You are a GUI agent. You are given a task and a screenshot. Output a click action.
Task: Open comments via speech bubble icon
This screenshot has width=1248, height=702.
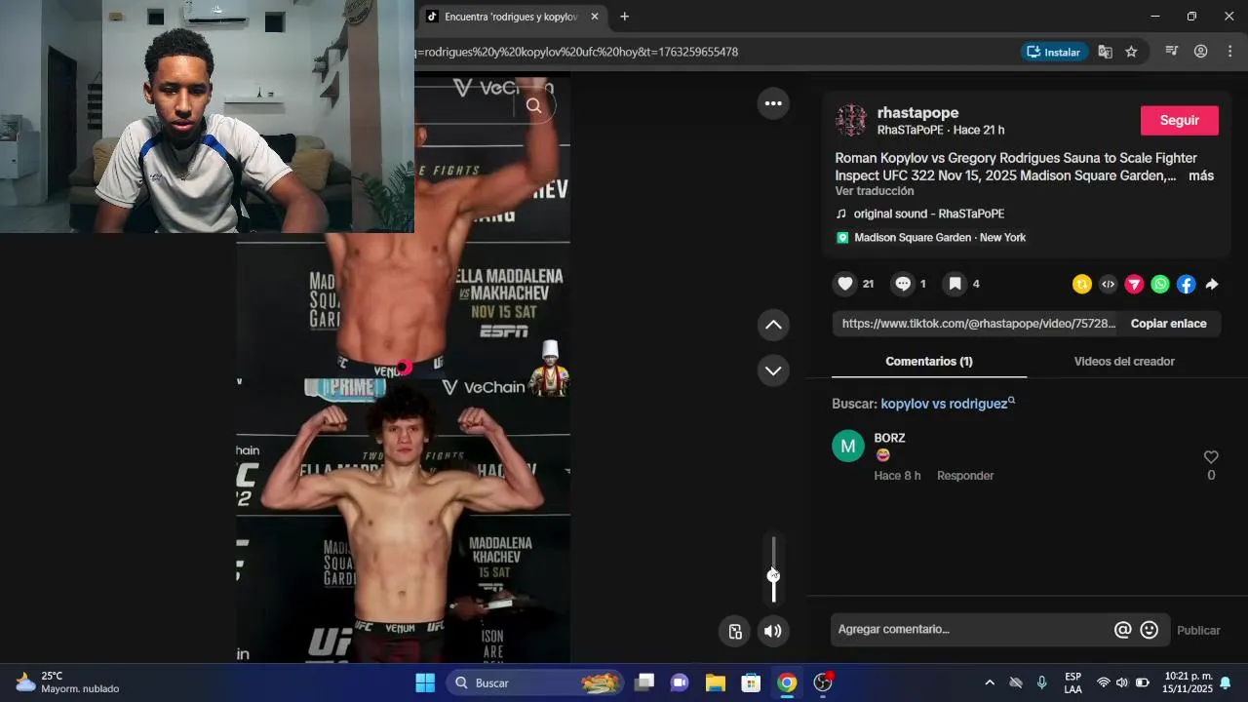point(903,284)
